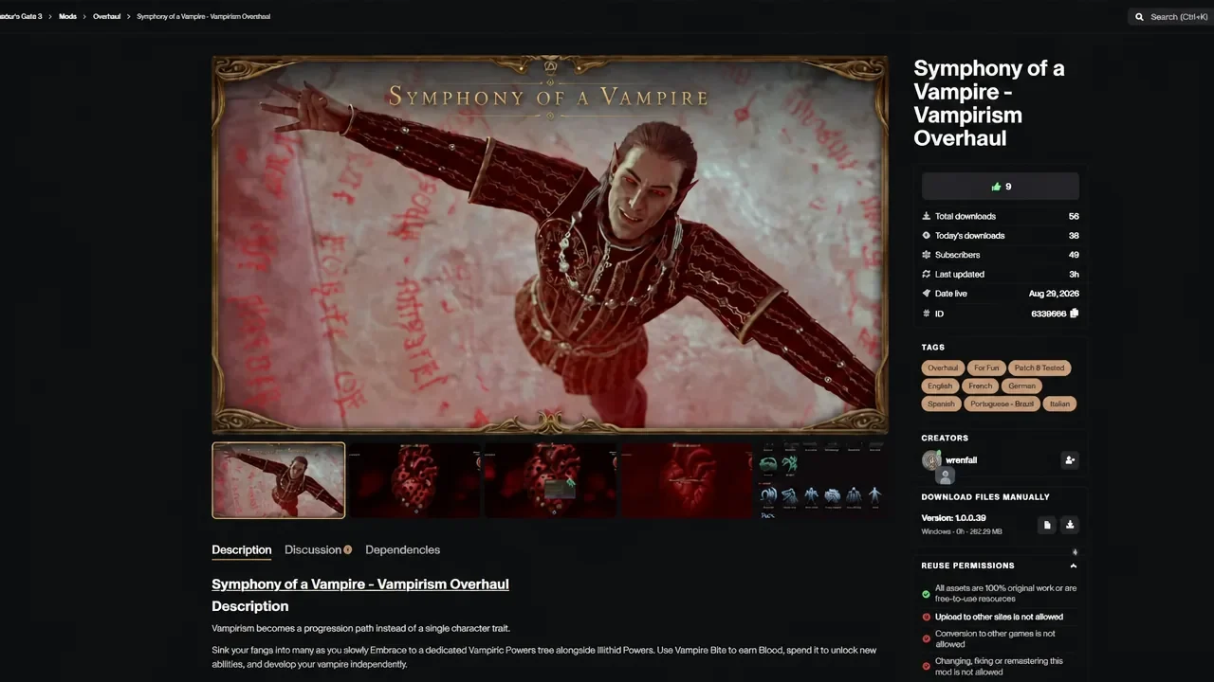This screenshot has height=682, width=1214.
Task: Click the Last updated refresh icon
Action: [x=927, y=274]
